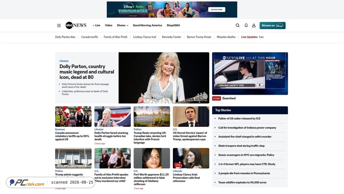Select the Kennedy Center topic
344x194 pixels.
tap(172, 37)
